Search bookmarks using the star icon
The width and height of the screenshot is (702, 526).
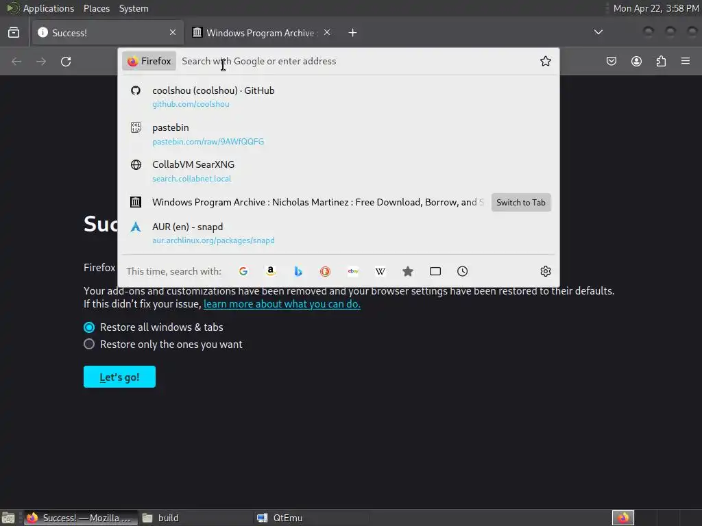point(407,271)
